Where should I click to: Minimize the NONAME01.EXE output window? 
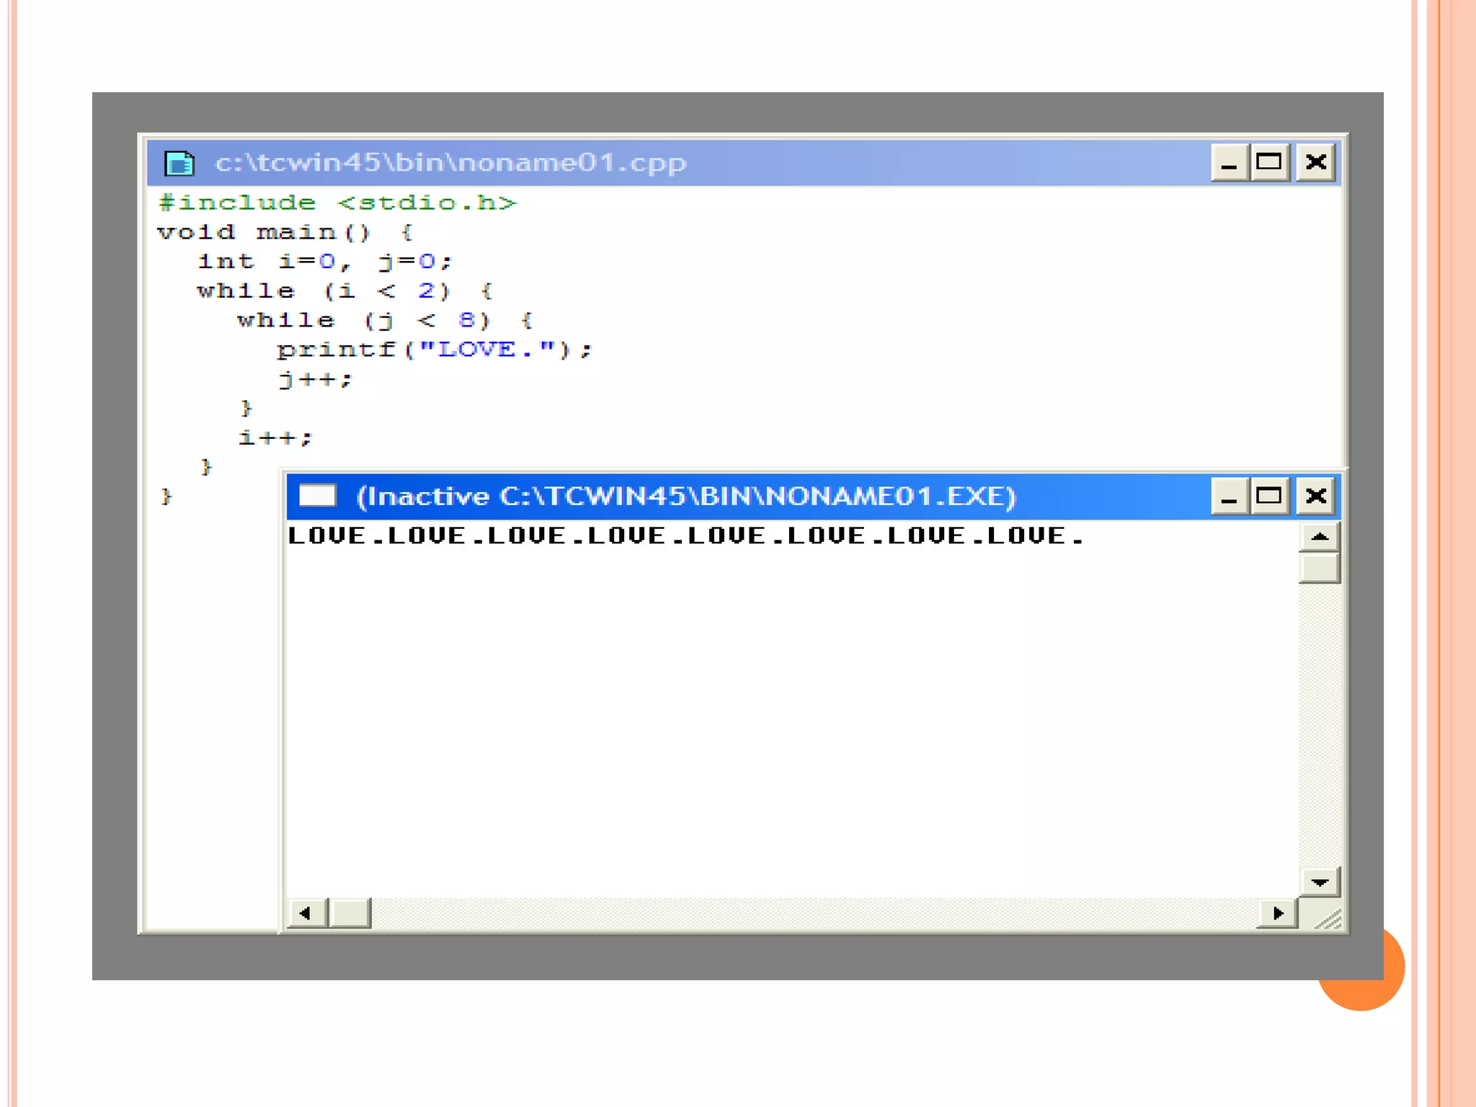[1229, 496]
